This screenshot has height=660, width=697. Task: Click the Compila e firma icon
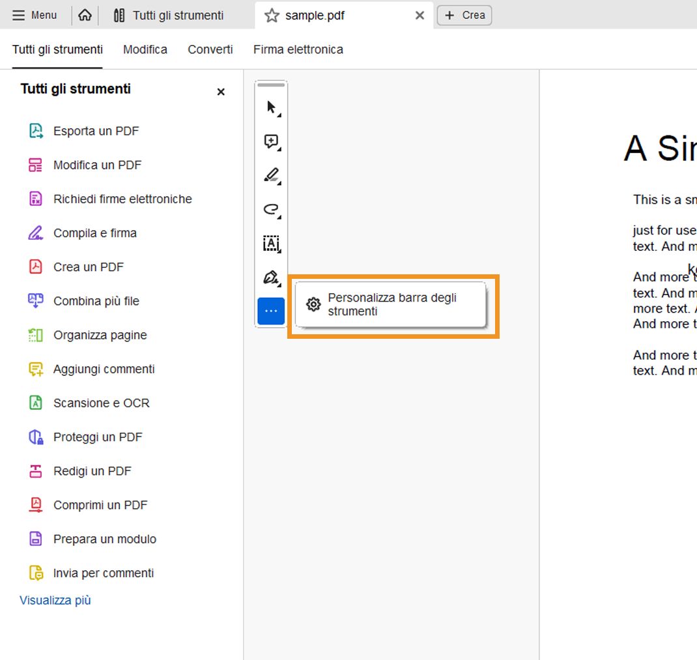coord(36,233)
